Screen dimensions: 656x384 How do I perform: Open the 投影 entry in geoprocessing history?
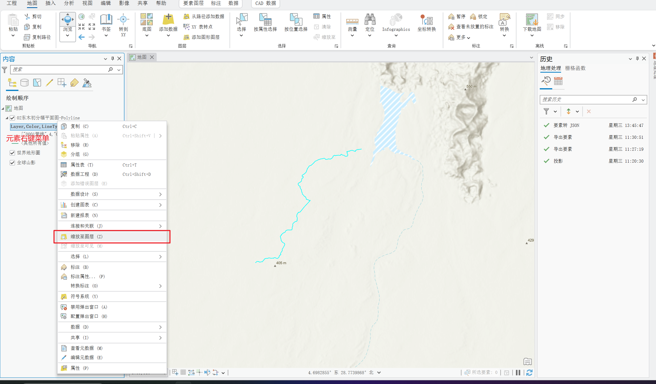558,161
